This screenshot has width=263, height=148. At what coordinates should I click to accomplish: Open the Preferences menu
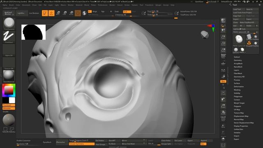click(103, 5)
